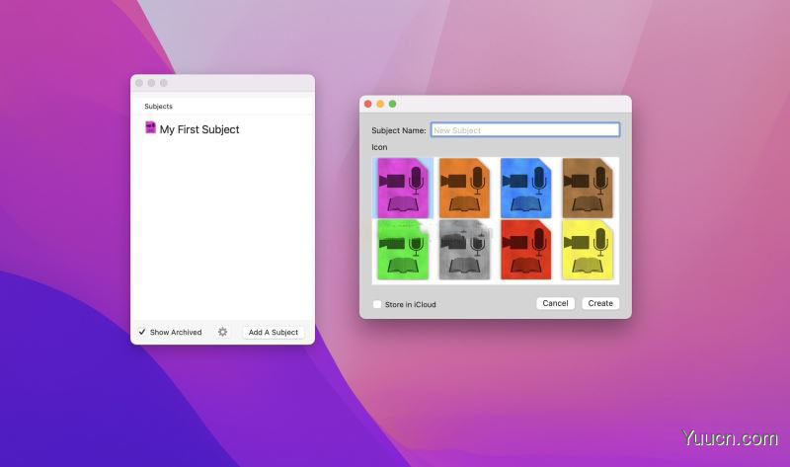
Task: Click the purple icon beside My First Subject
Action: [x=150, y=128]
